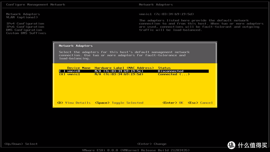
Task: Uncheck the vmnic1 adapter checkbox
Action: point(62,74)
